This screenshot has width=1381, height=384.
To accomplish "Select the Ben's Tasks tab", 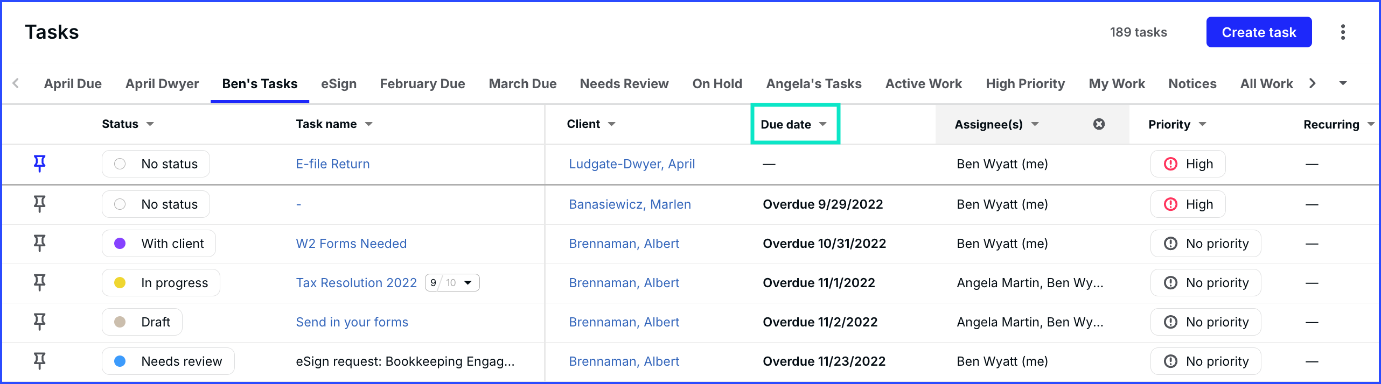I will point(260,83).
